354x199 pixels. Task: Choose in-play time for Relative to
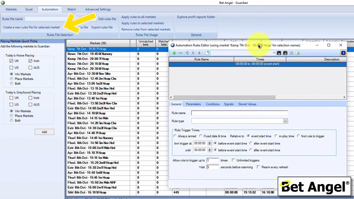276,136
